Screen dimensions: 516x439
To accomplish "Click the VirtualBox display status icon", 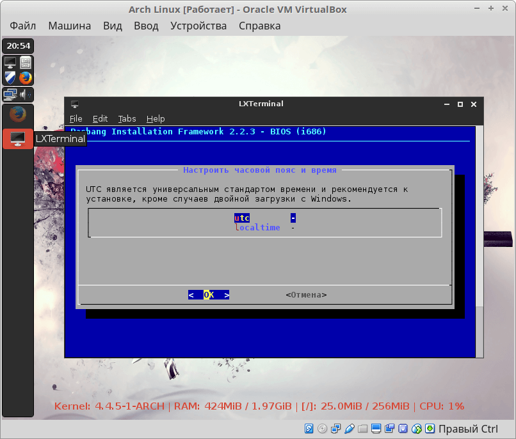I will point(376,428).
